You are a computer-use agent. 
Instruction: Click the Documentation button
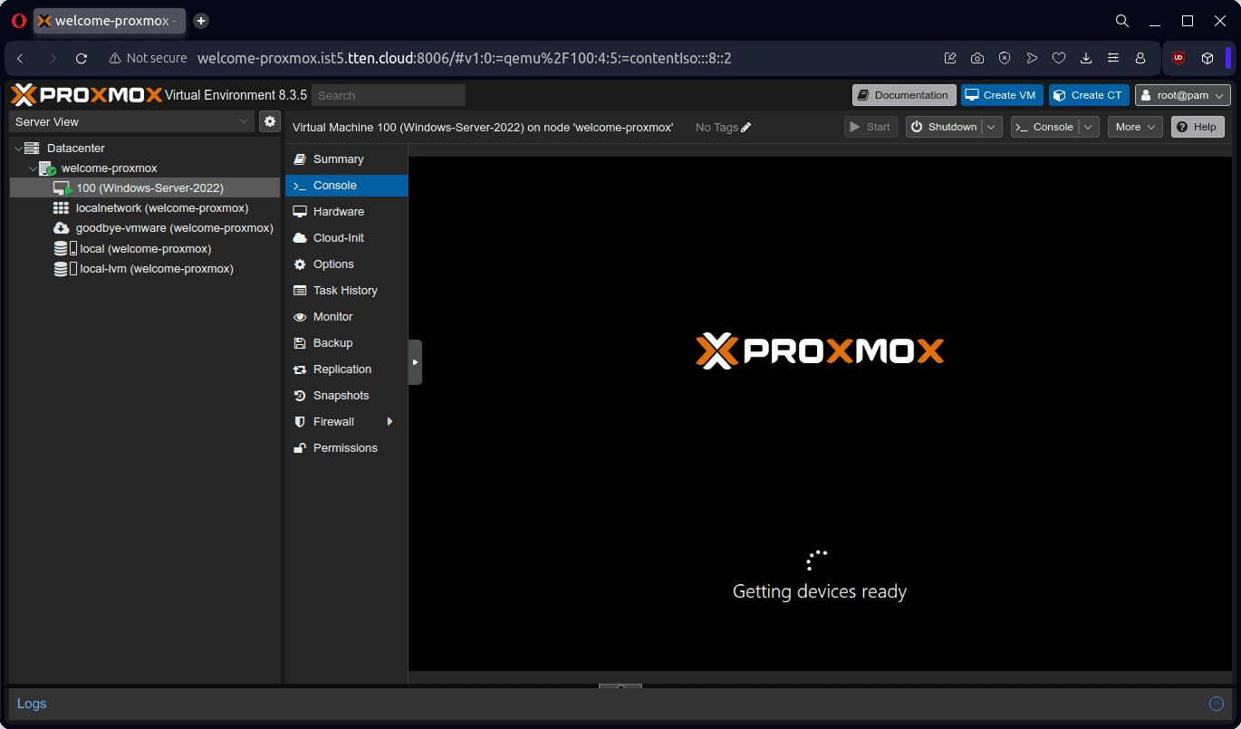904,95
